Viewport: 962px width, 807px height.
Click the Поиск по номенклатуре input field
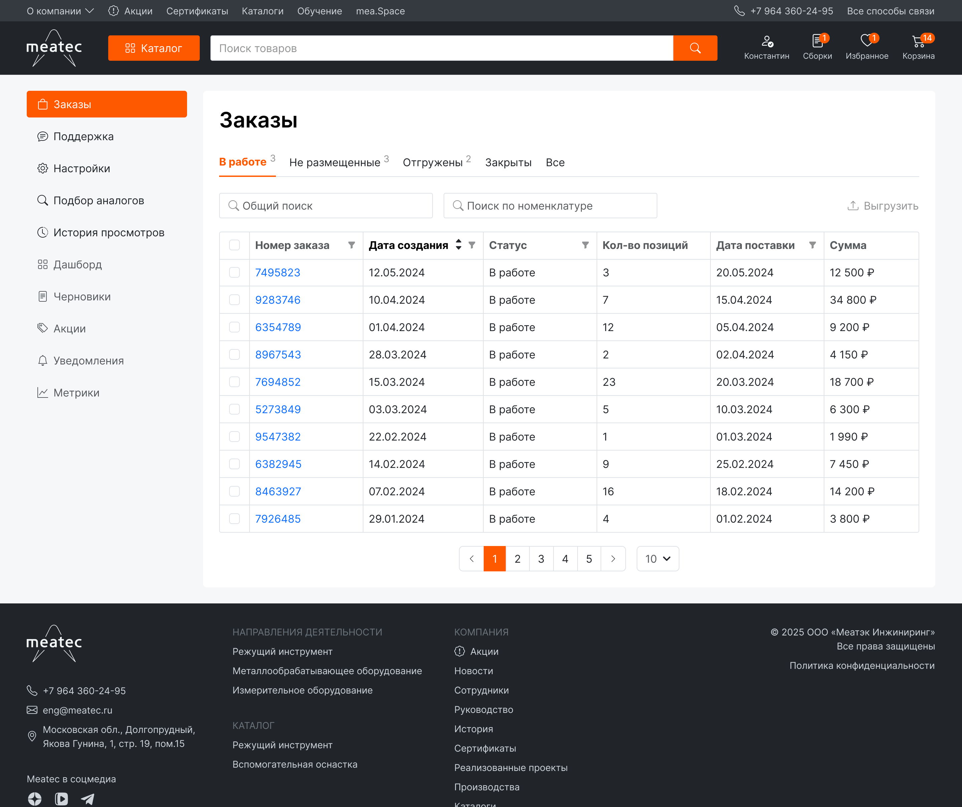[x=550, y=206]
